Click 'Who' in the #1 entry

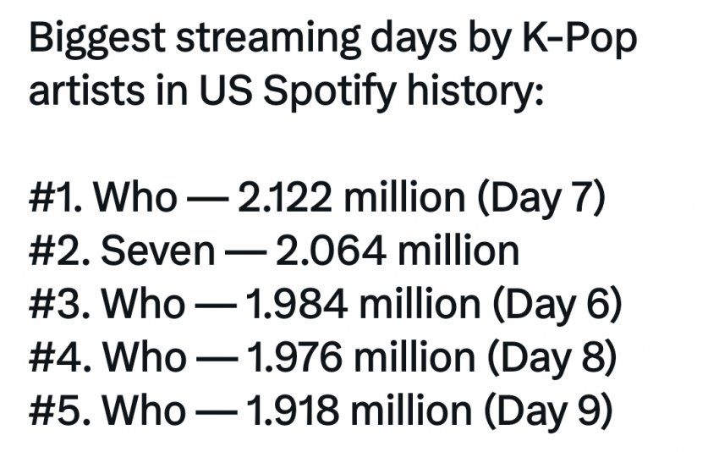pyautogui.click(x=134, y=198)
